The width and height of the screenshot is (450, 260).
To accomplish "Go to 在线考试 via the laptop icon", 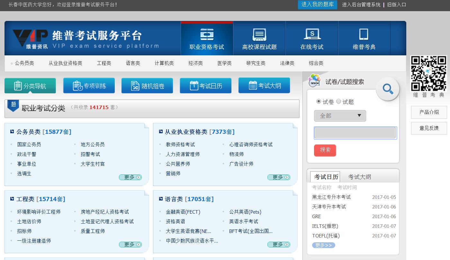I will coord(312,34).
